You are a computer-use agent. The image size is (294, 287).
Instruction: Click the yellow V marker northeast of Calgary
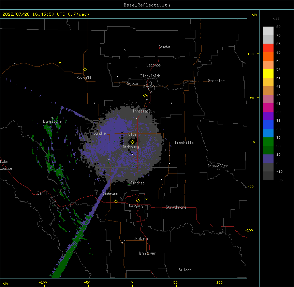click(146, 199)
